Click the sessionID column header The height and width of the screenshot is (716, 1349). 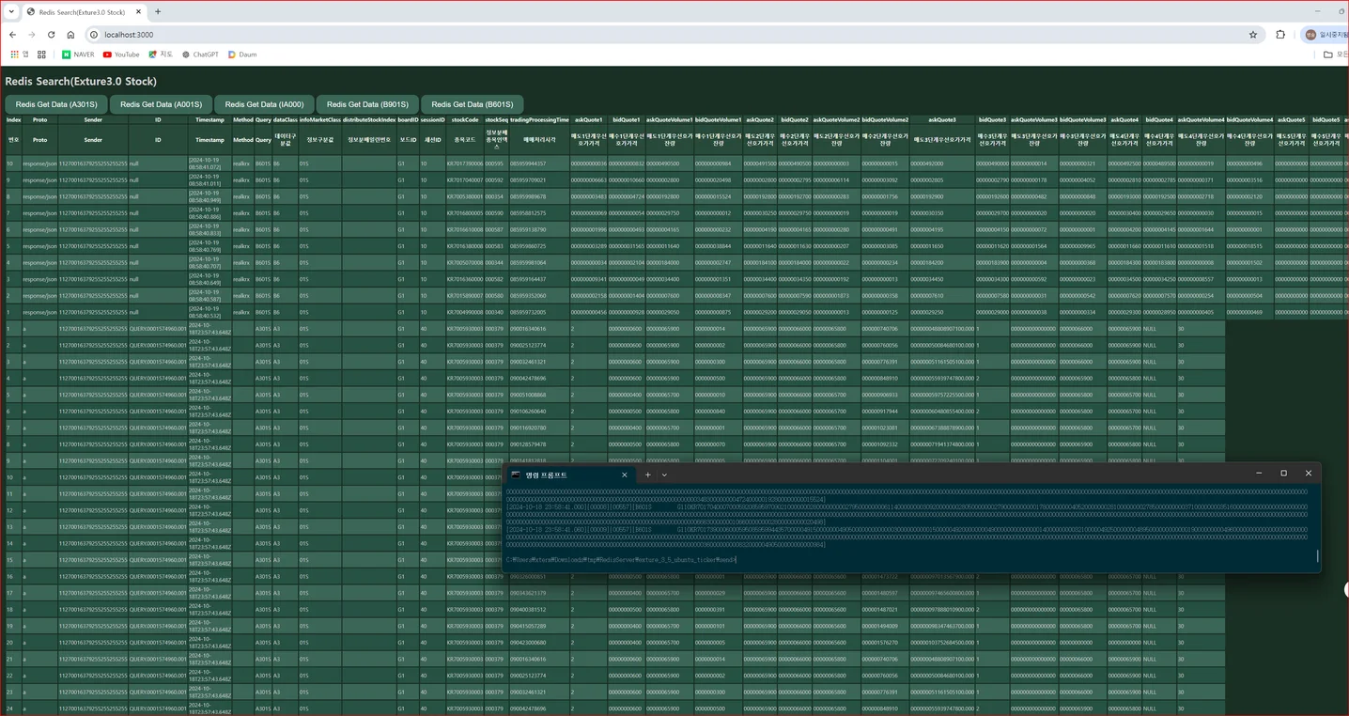tap(432, 120)
